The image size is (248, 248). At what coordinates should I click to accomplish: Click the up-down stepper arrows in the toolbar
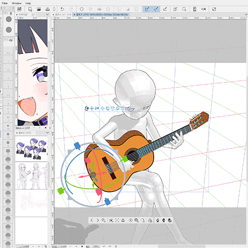pyautogui.click(x=54, y=9)
